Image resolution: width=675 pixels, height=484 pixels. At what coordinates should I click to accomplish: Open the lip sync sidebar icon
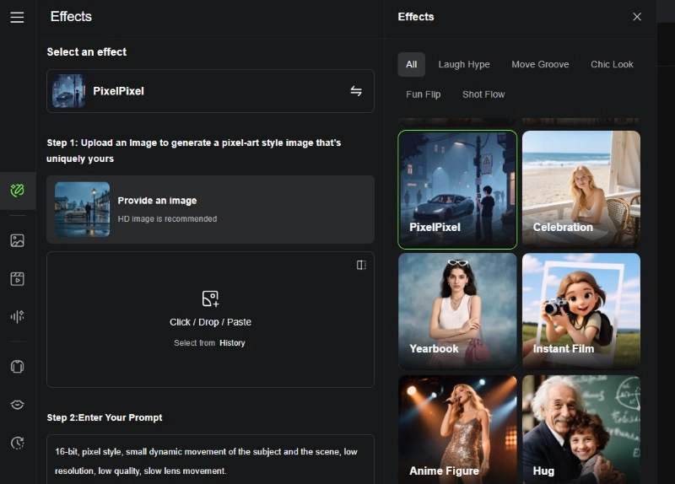click(17, 405)
